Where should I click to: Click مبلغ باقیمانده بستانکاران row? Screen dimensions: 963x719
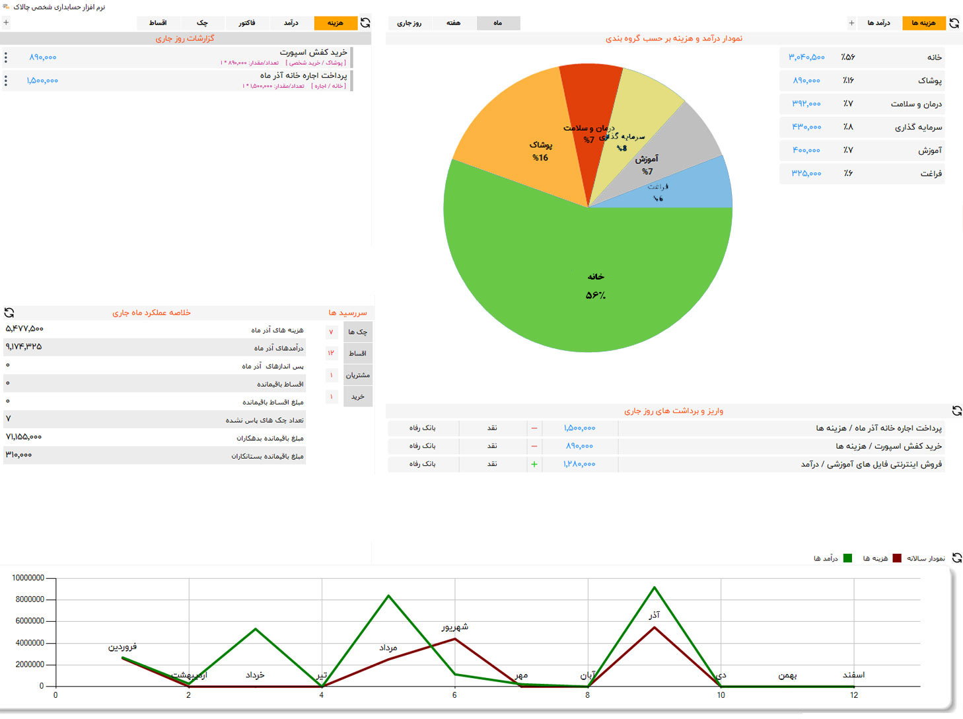point(155,455)
